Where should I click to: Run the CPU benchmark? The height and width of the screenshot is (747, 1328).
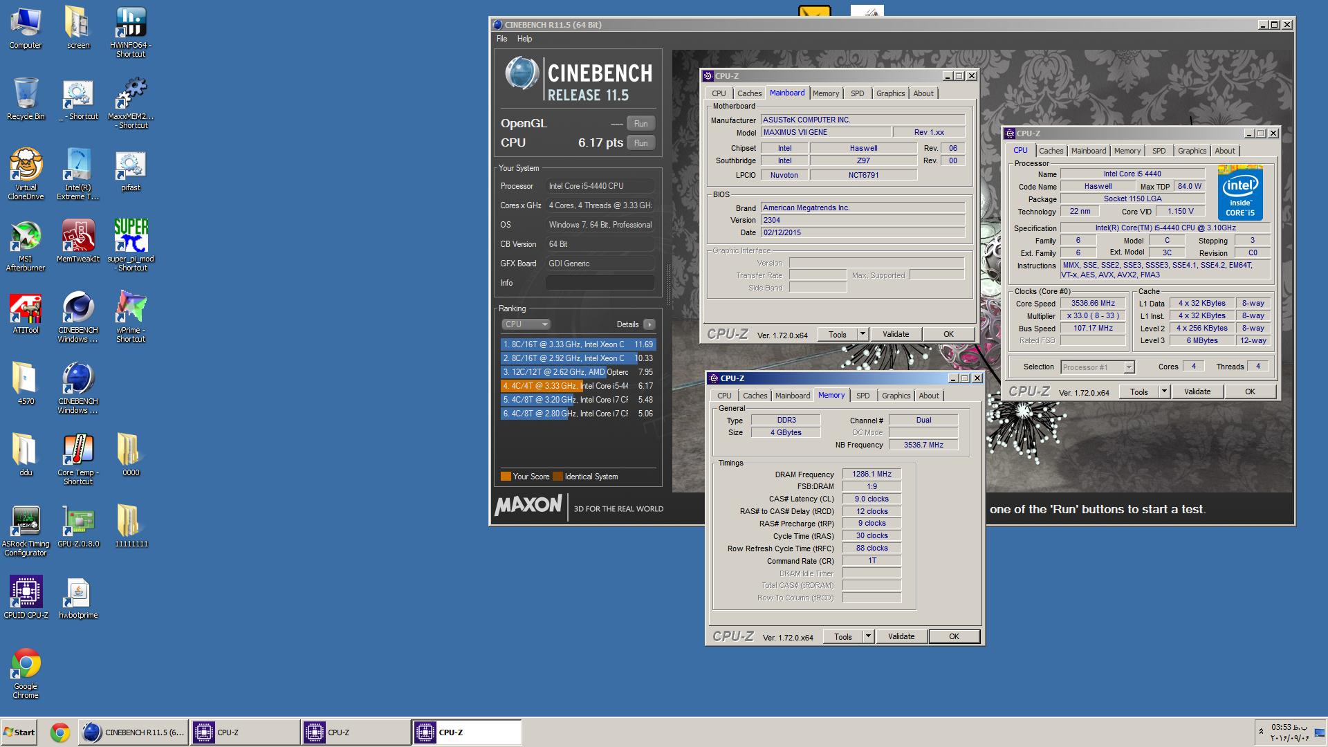pos(640,143)
